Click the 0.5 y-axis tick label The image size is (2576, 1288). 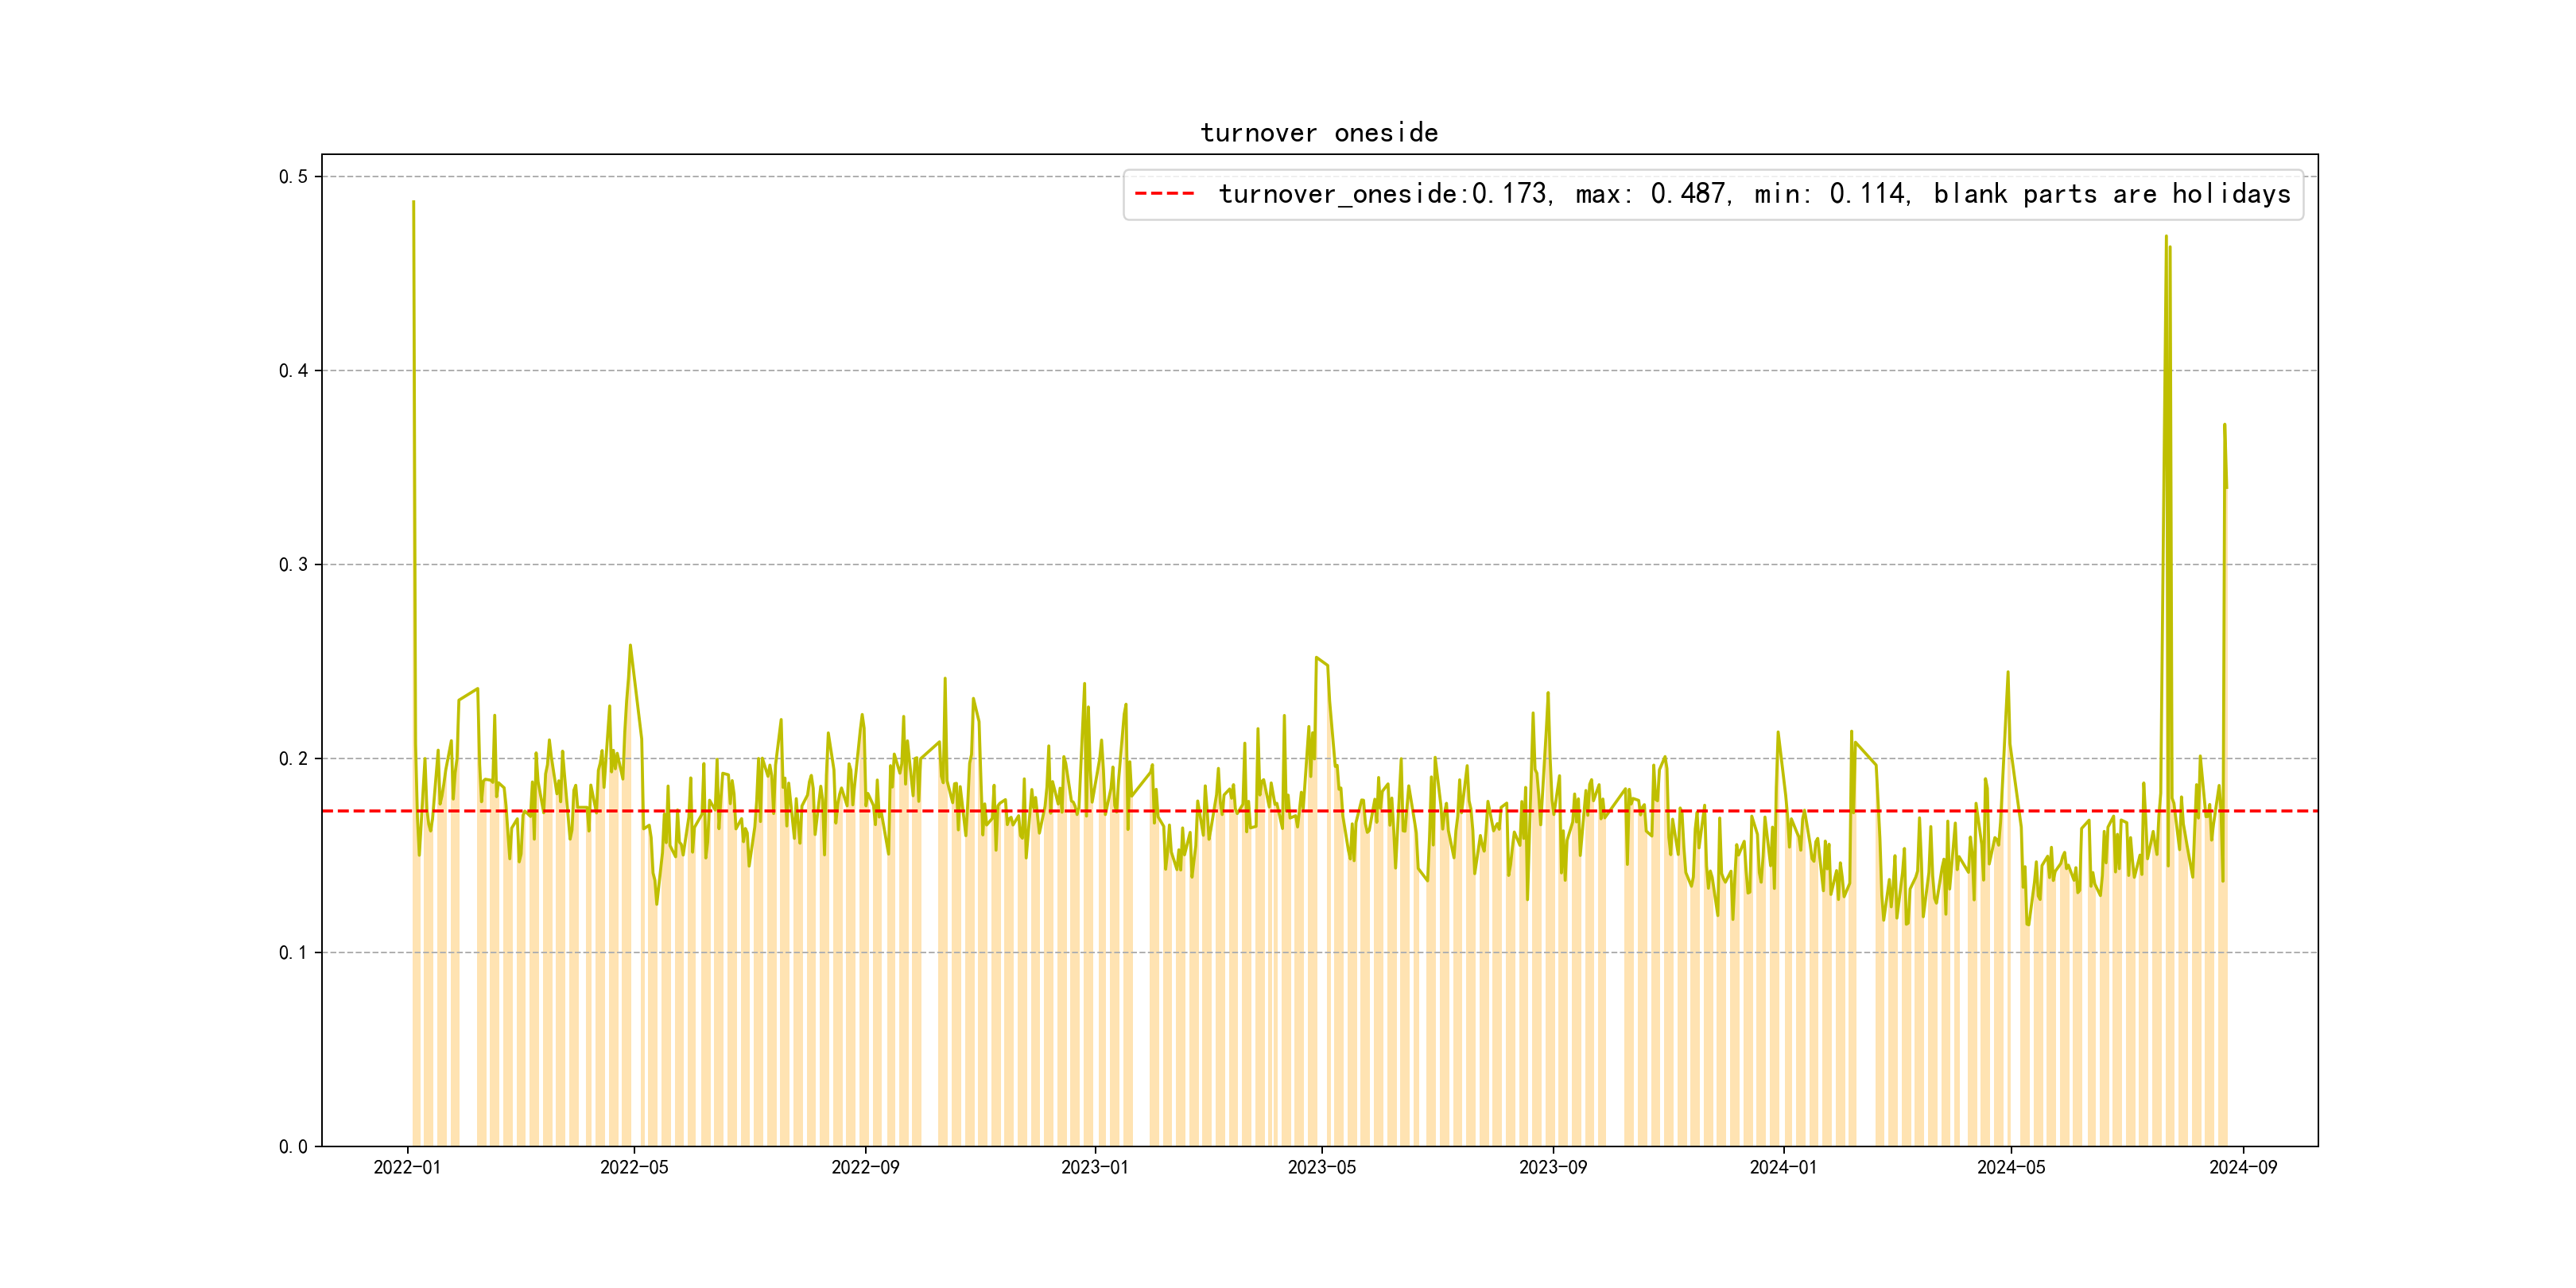[x=293, y=177]
